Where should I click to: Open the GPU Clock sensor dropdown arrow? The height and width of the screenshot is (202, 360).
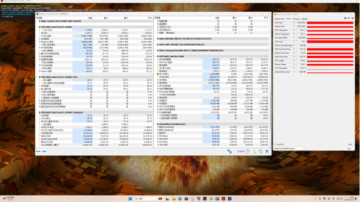click(294, 23)
